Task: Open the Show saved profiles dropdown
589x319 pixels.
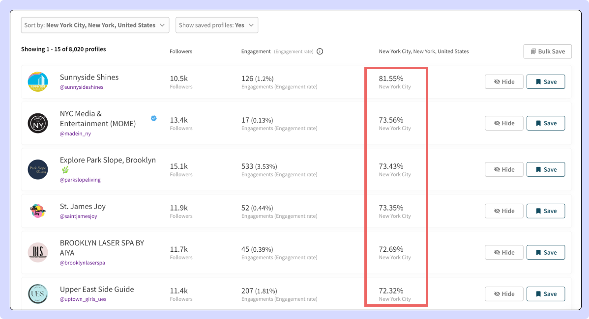Action: 217,25
